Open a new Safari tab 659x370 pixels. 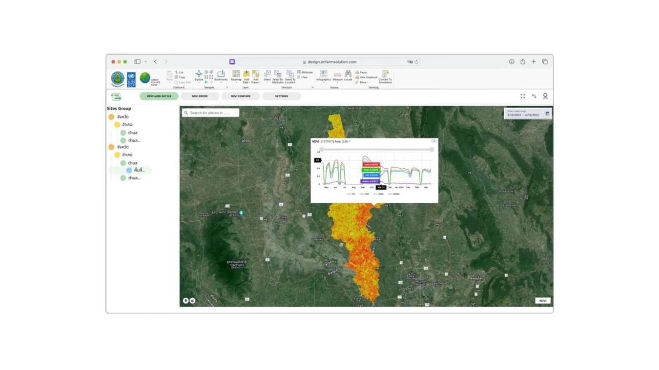click(x=534, y=62)
